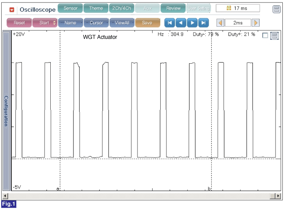
Task: Step back one frame
Action: click(181, 23)
